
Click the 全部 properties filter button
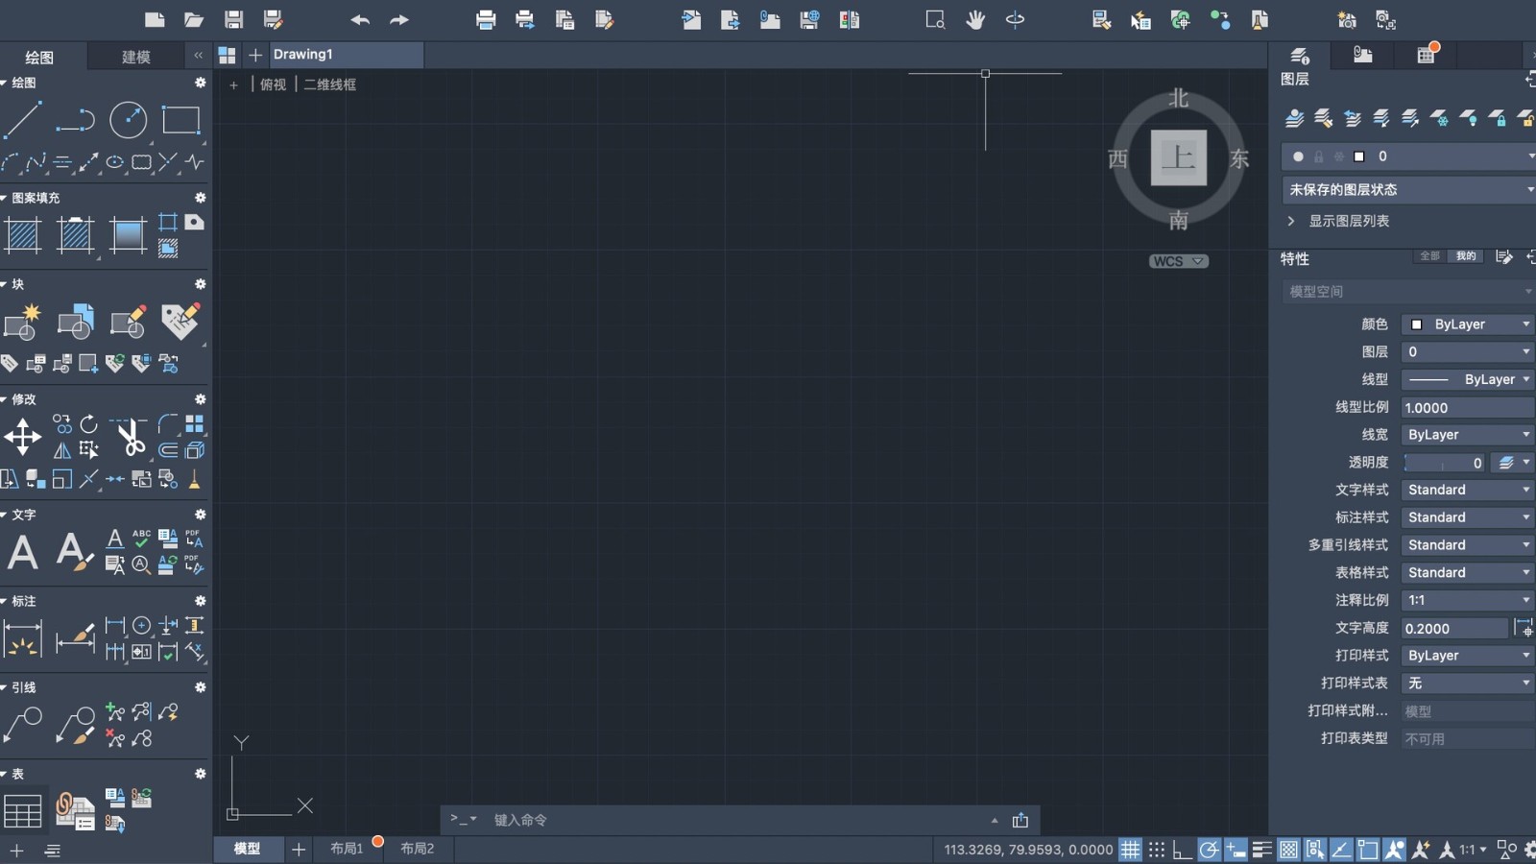point(1430,256)
